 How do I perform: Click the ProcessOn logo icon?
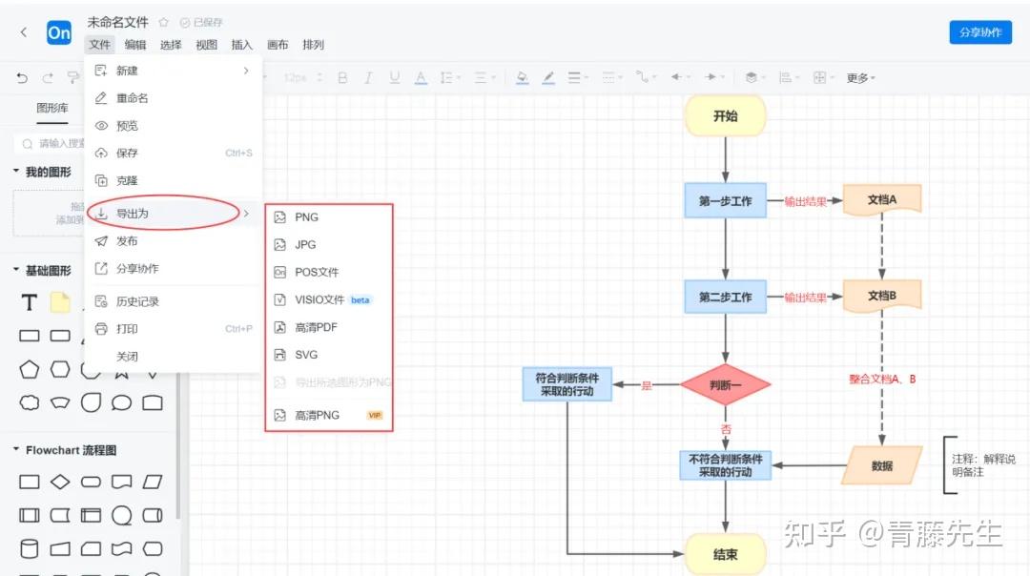(59, 32)
